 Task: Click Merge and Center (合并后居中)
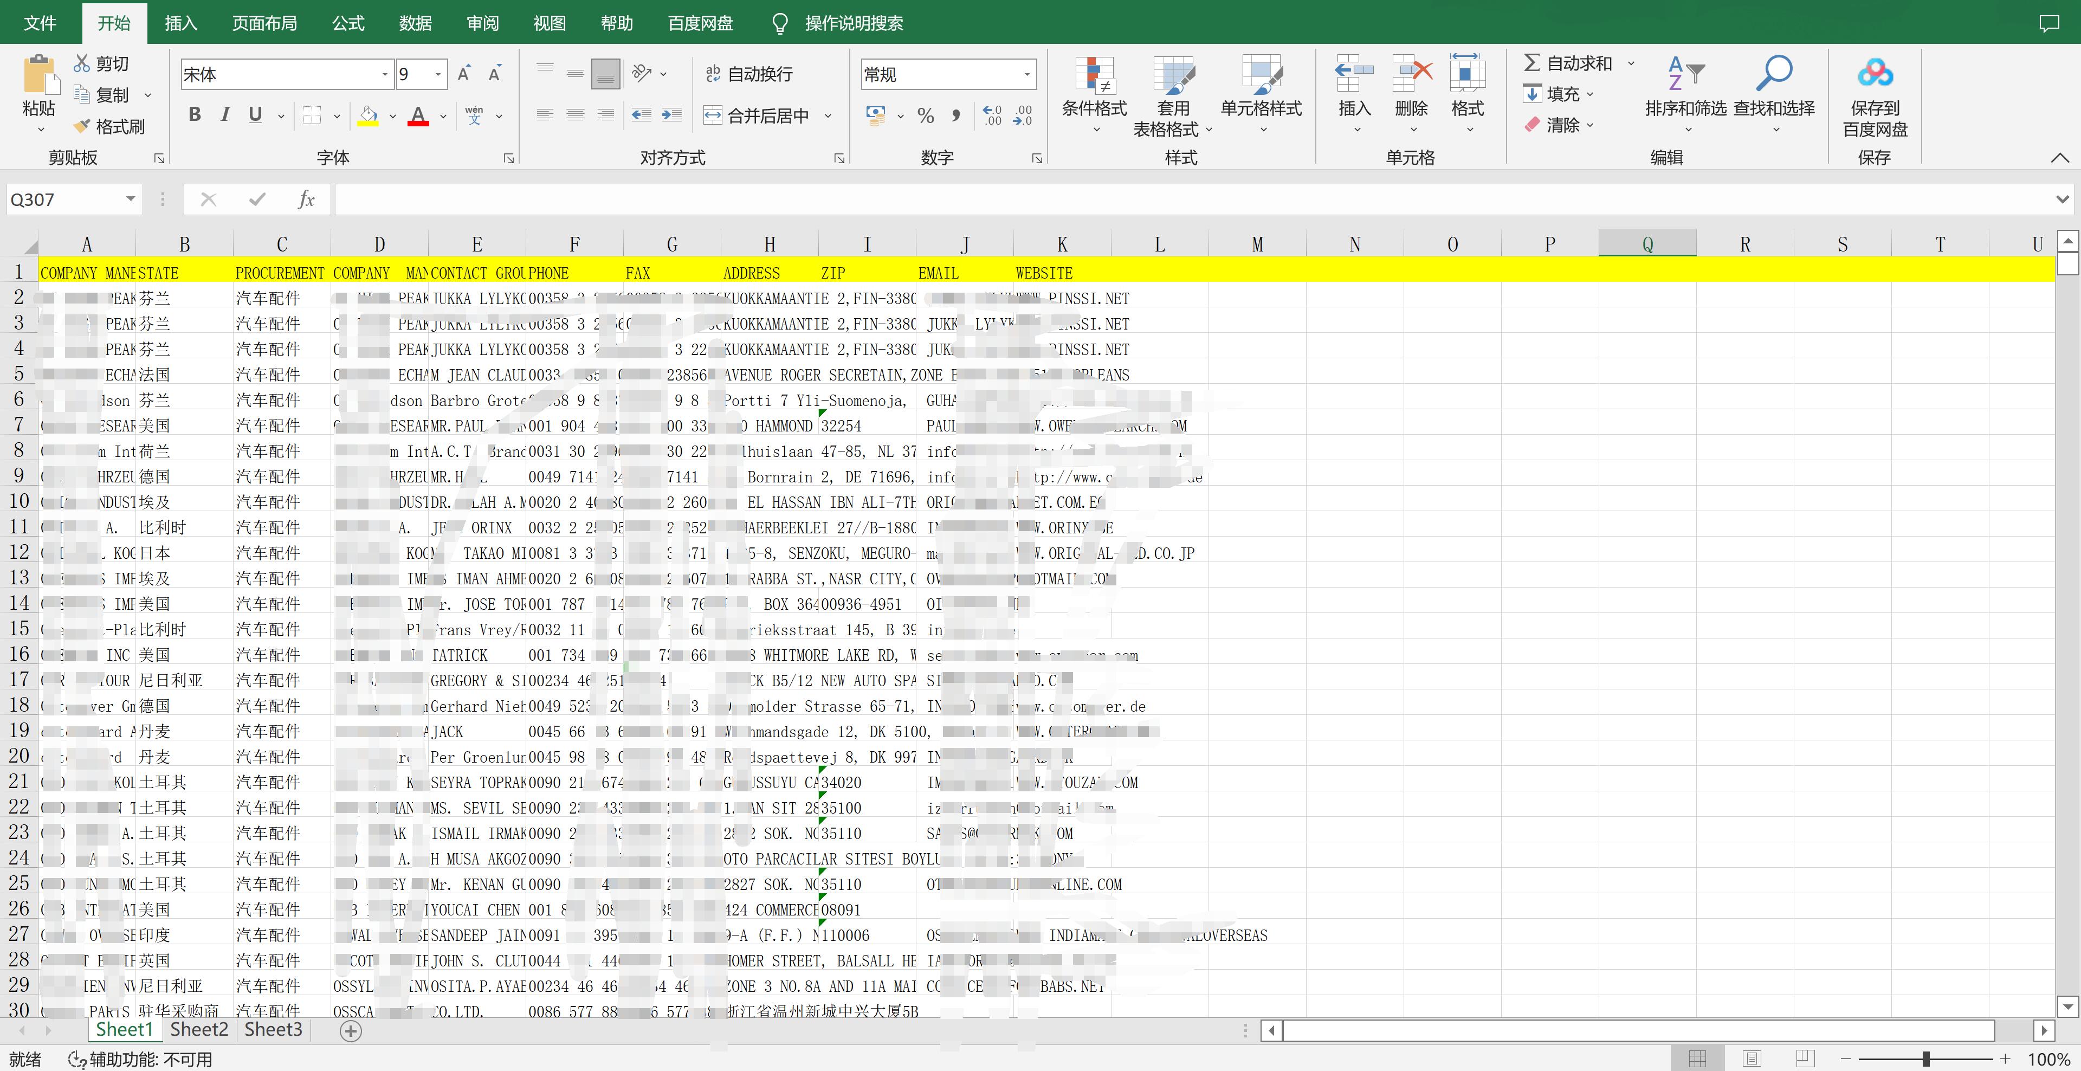pos(756,115)
